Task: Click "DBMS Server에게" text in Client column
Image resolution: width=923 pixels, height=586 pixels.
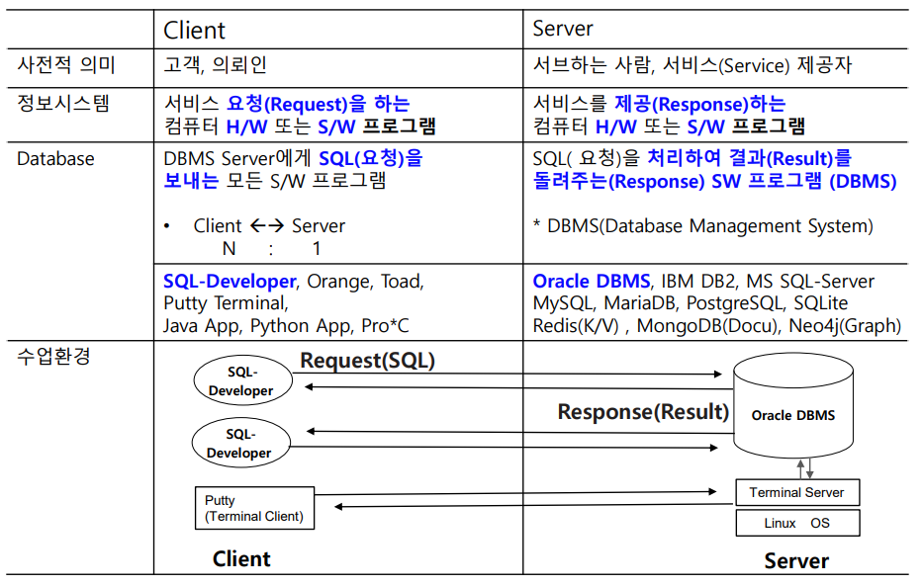Action: coord(238,158)
